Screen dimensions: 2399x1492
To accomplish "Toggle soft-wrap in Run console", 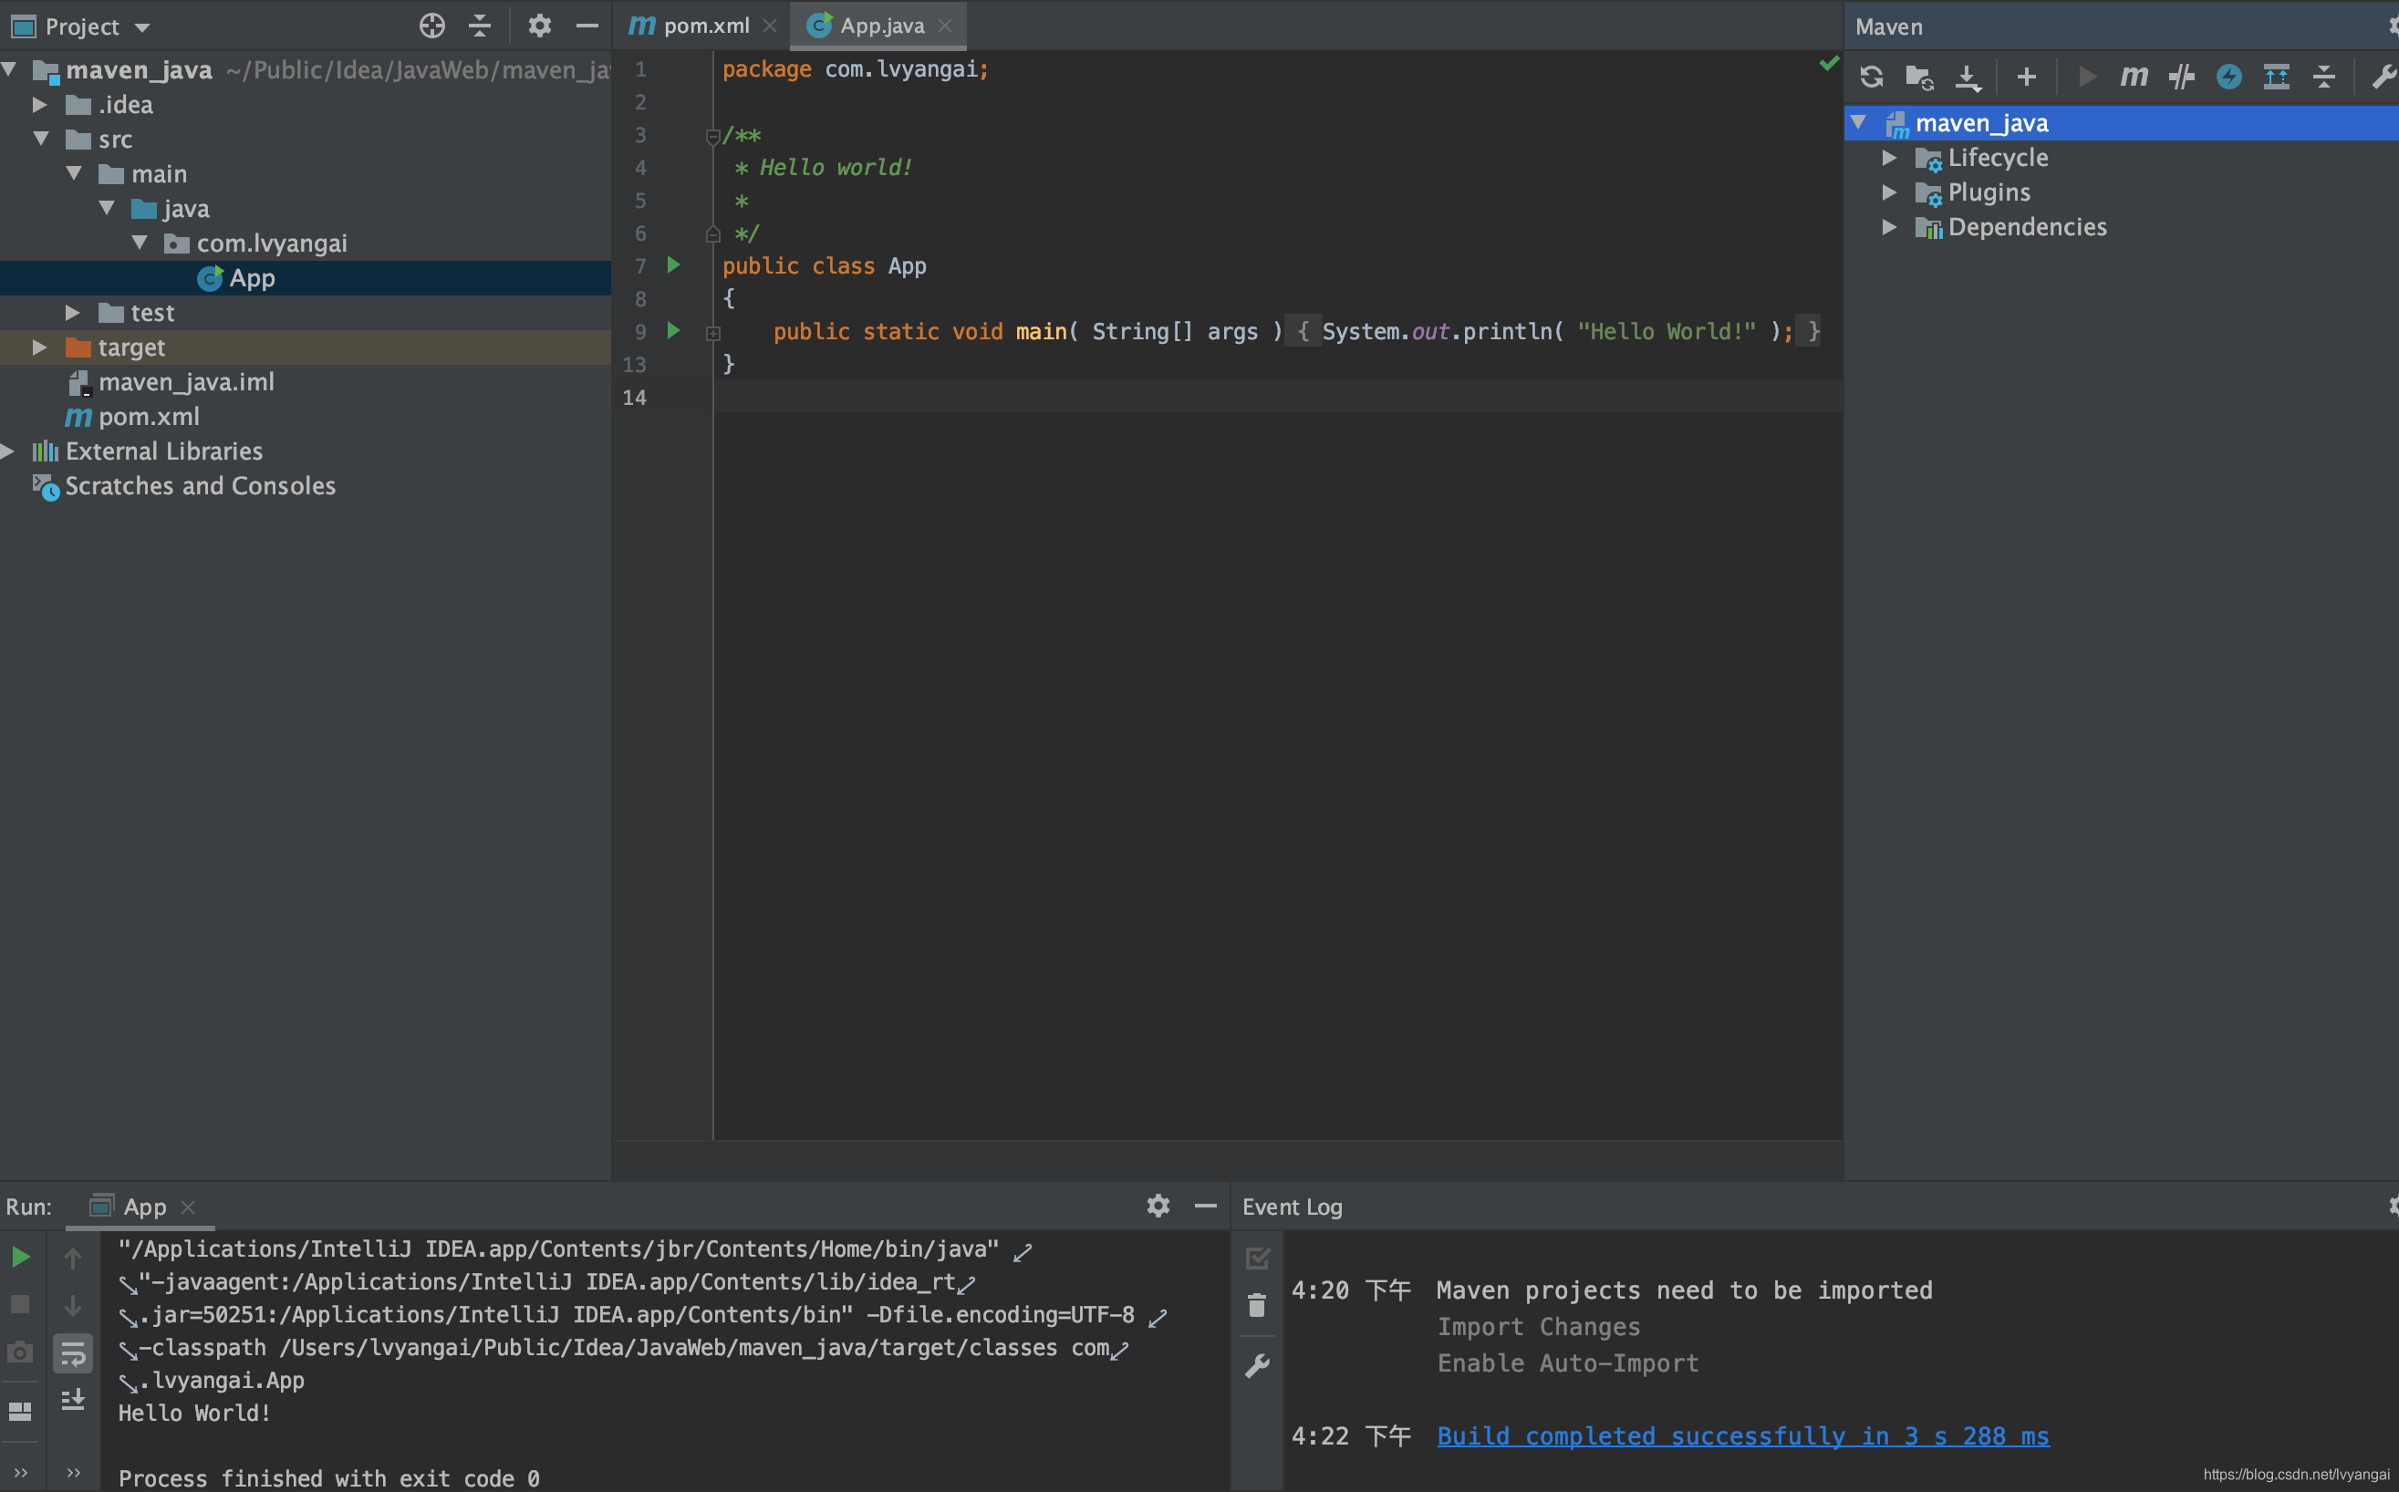I will (73, 1354).
